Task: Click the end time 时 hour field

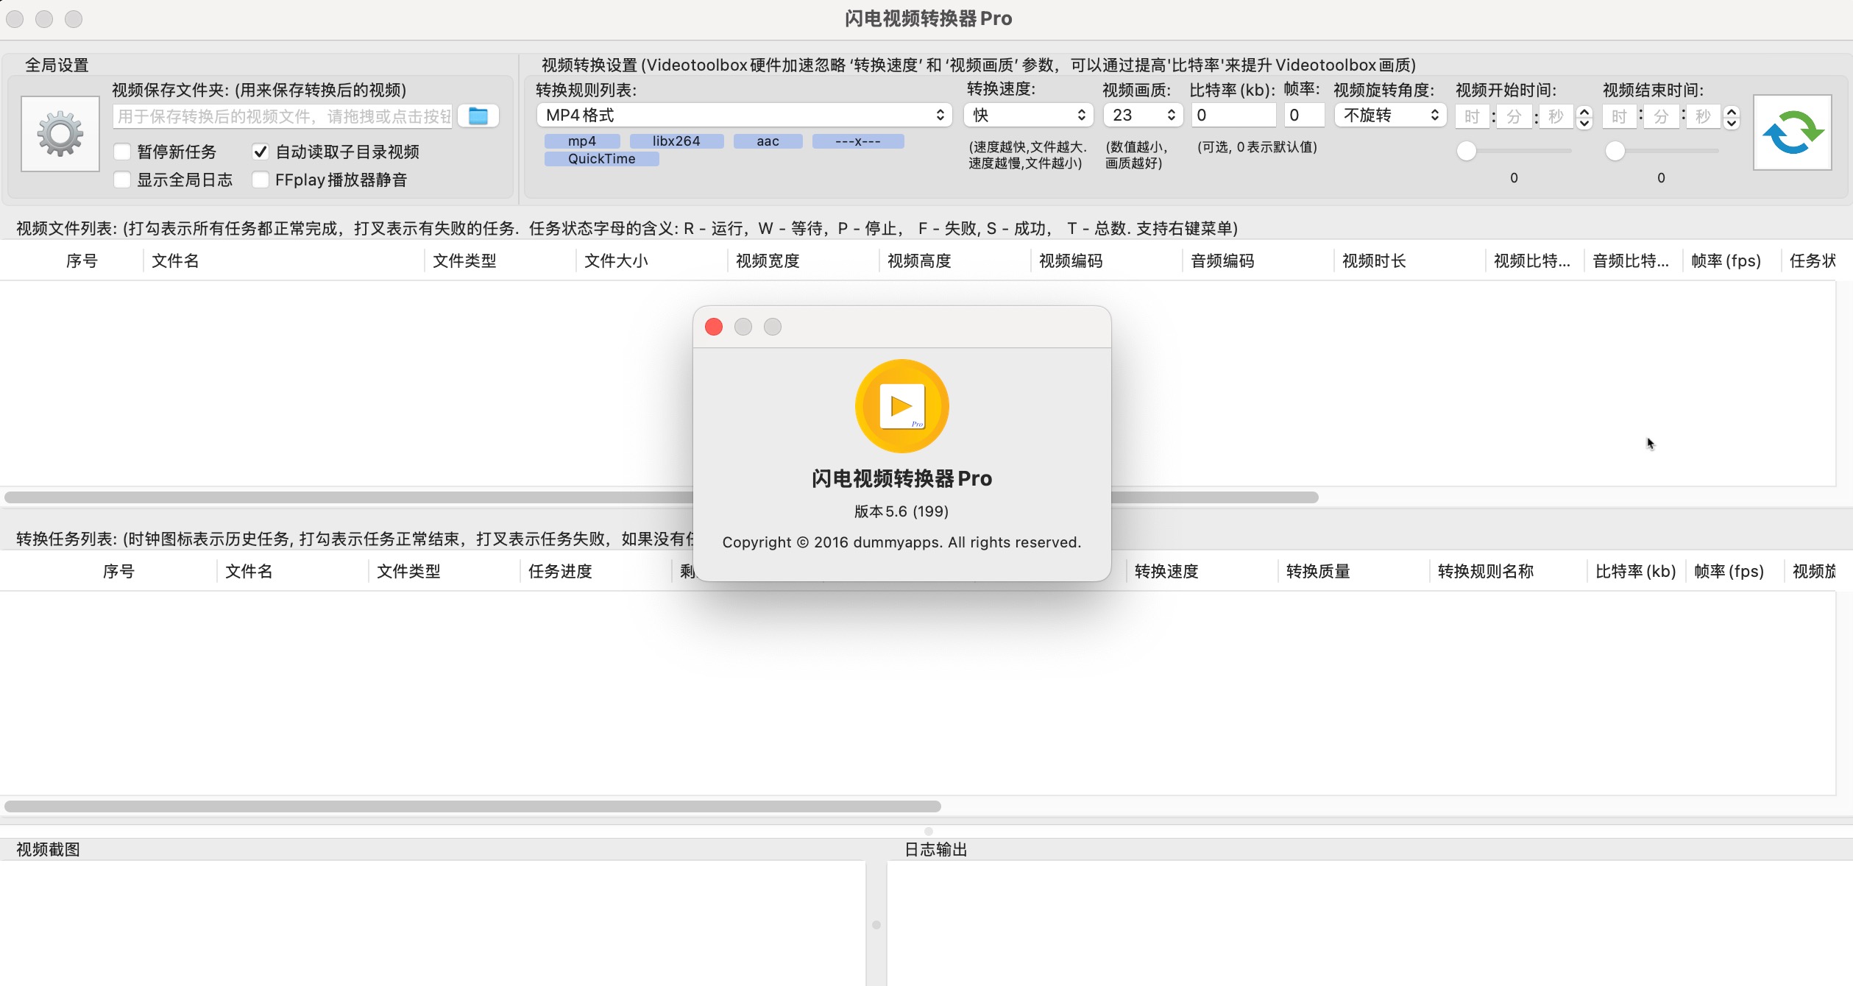Action: [x=1619, y=116]
